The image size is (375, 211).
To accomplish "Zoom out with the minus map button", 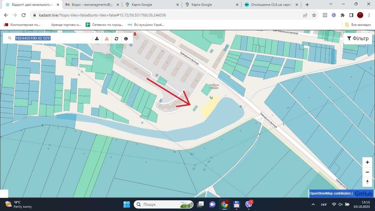I will pos(367,172).
